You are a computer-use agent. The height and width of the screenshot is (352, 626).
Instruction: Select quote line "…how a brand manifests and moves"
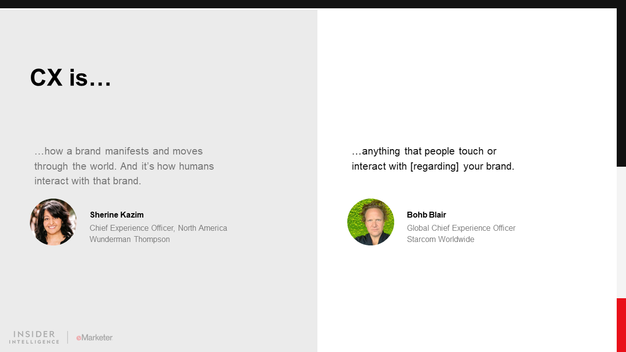[x=119, y=152]
